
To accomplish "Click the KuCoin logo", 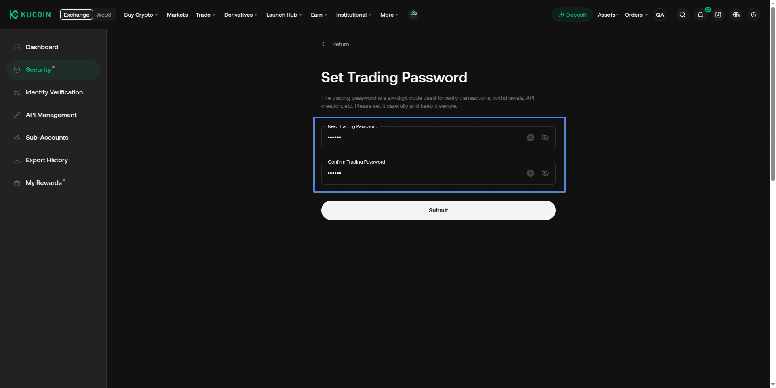I will pos(30,15).
